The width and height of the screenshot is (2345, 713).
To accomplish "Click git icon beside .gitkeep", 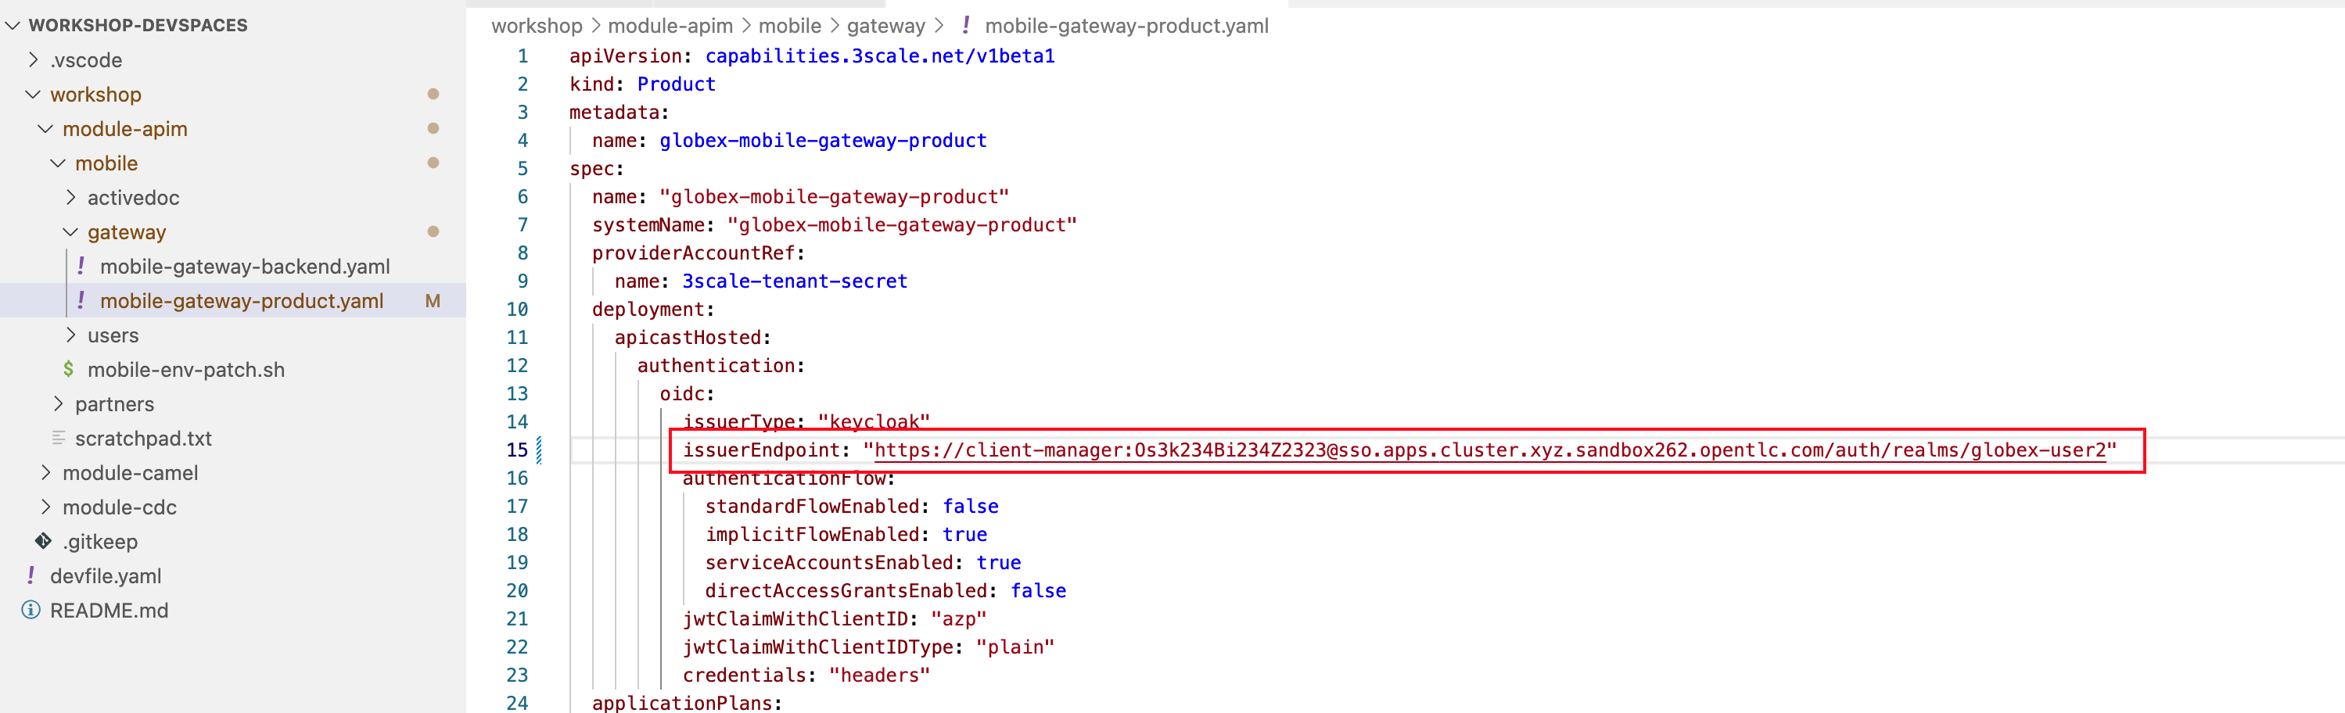I will tap(43, 541).
